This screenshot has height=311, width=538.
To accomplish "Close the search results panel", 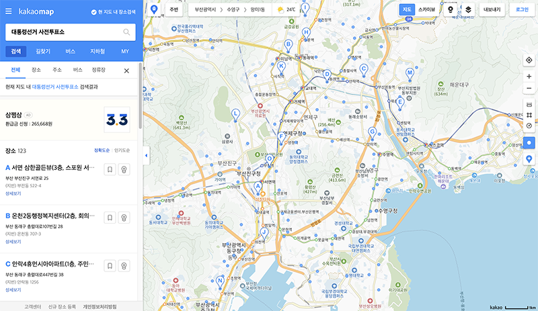I will (126, 71).
